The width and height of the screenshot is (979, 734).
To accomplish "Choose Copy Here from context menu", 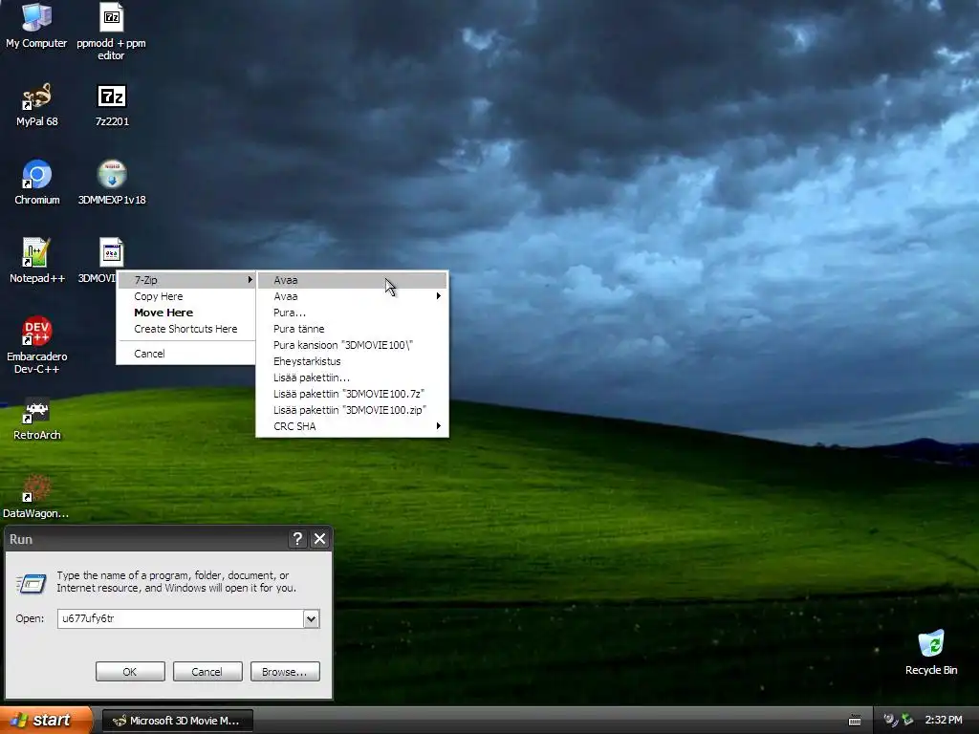I will tap(186, 296).
